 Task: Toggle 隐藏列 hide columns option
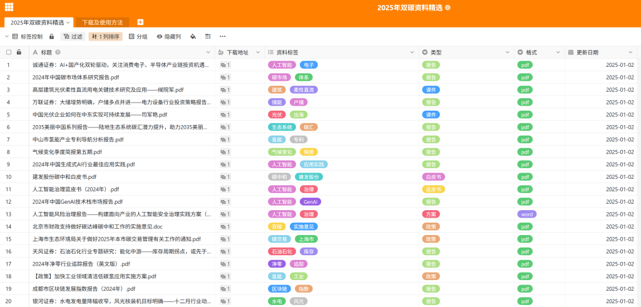(169, 37)
